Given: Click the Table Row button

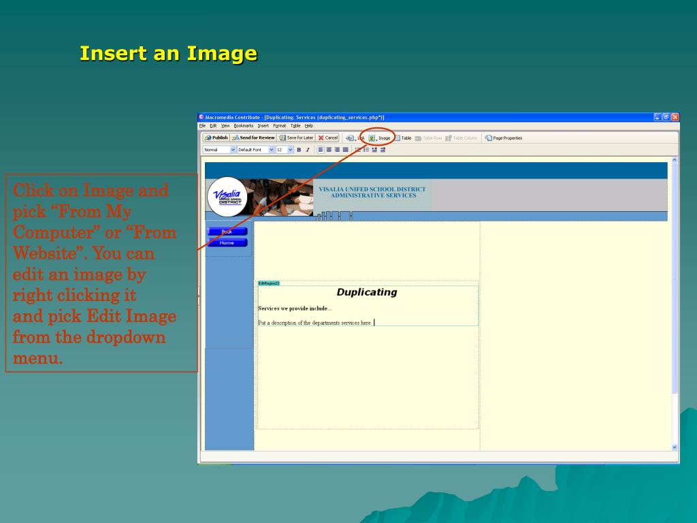Looking at the screenshot, I should point(428,138).
